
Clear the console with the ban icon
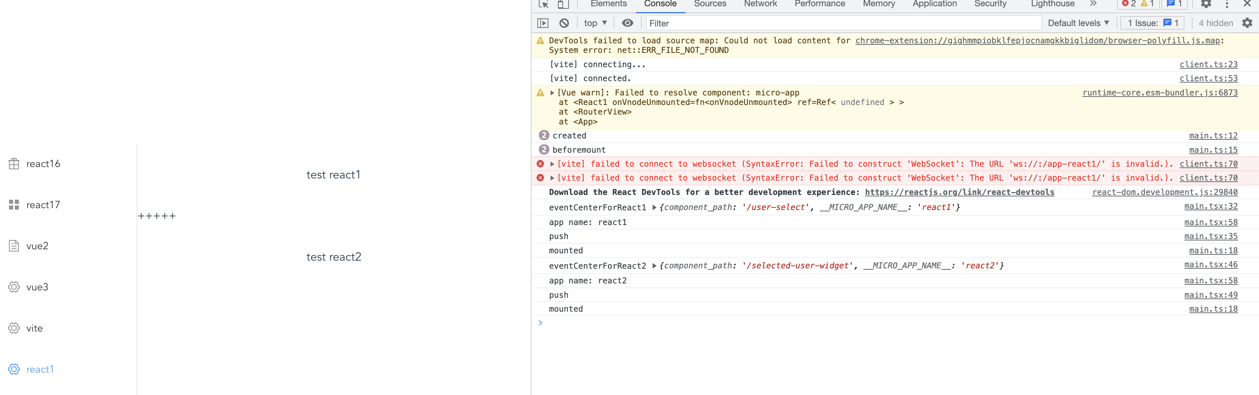click(564, 23)
